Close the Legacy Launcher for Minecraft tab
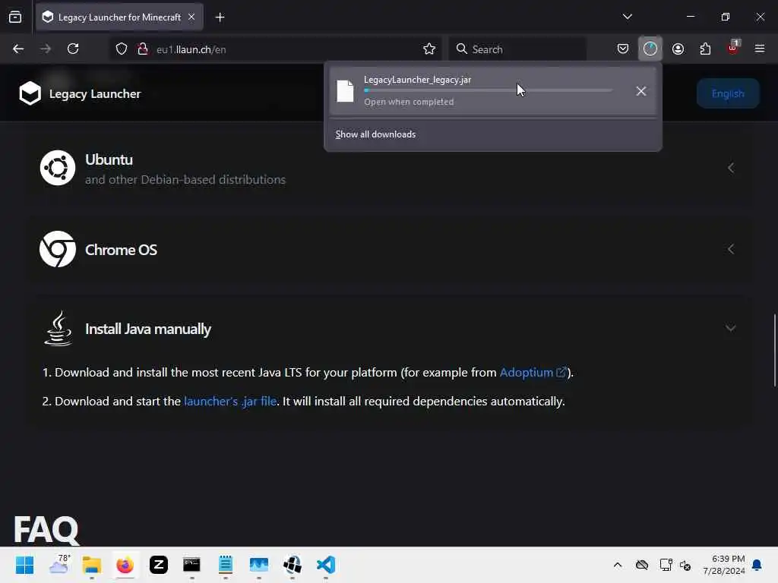Viewport: 778px width, 583px height. [191, 17]
